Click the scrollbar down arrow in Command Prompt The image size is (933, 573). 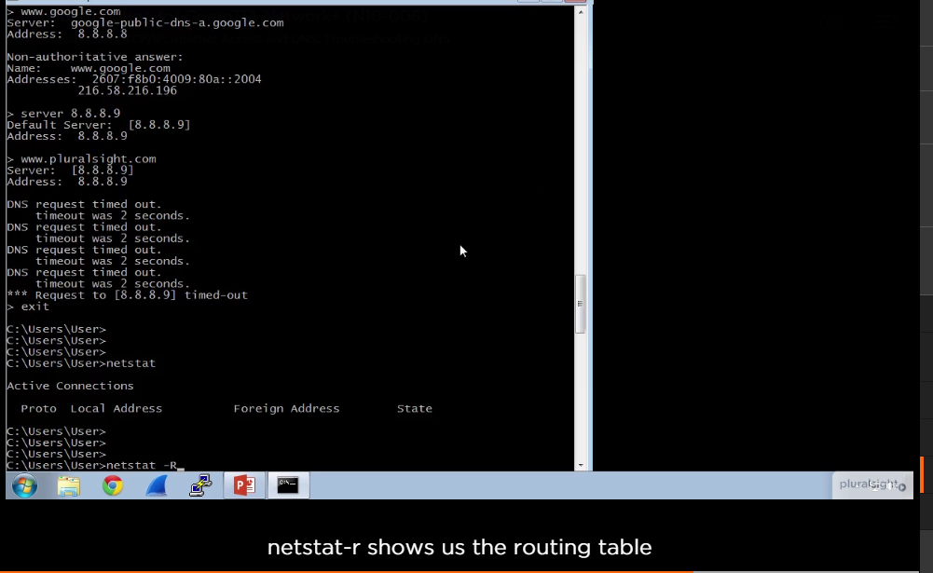(x=581, y=465)
